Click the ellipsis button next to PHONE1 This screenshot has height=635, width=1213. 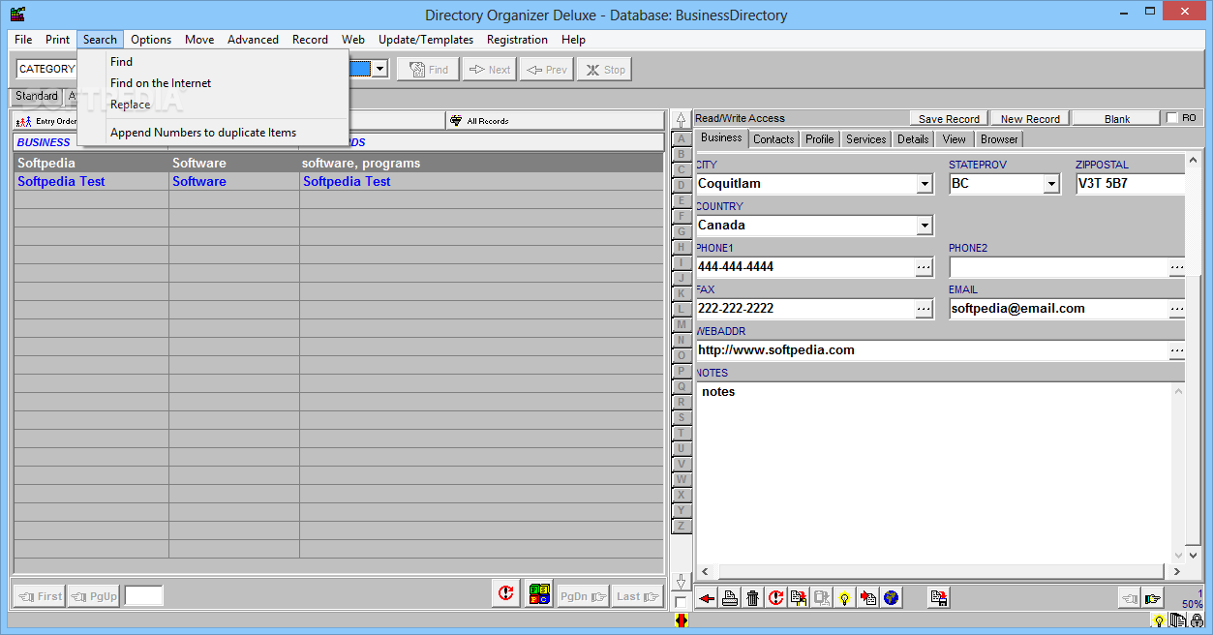925,267
